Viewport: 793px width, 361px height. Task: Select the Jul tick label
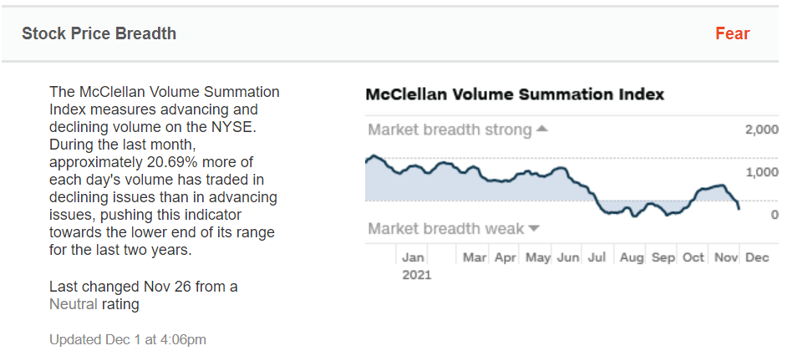[x=599, y=257]
